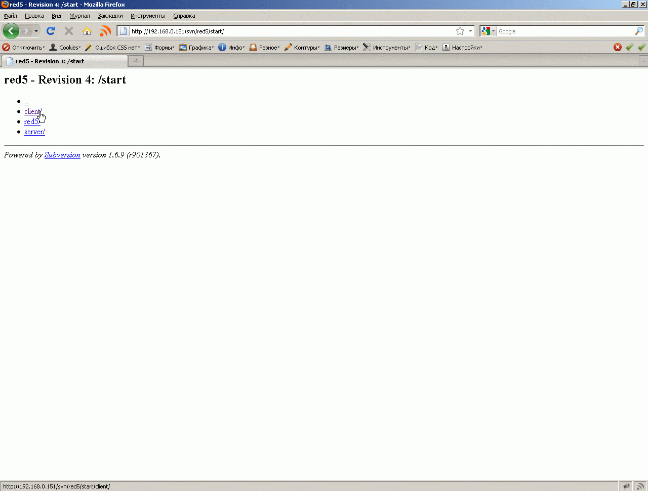Open the Правка menu
The width and height of the screenshot is (648, 491).
34,16
